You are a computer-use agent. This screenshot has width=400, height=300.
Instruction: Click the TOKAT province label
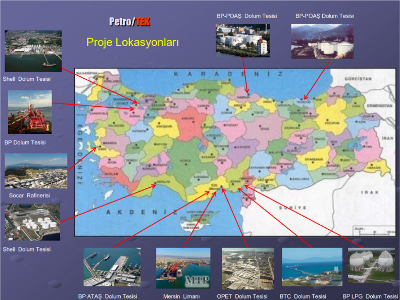tap(259, 113)
